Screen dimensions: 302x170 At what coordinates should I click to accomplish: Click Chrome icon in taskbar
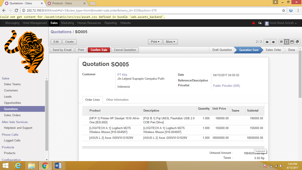[45, 166]
